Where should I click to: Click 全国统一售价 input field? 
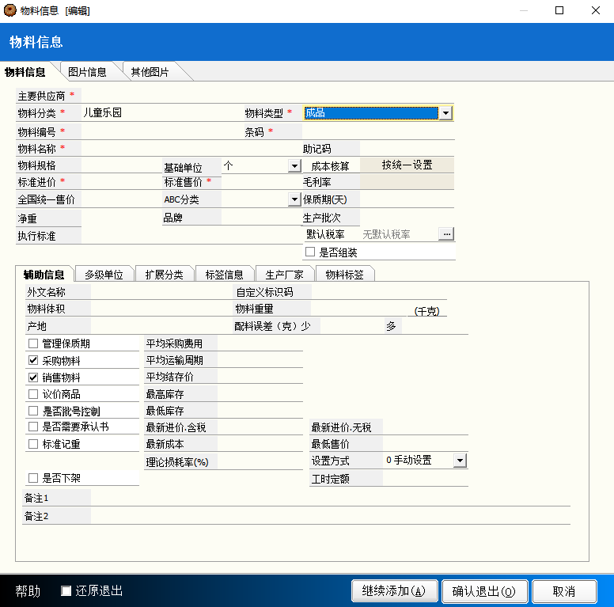(121, 199)
